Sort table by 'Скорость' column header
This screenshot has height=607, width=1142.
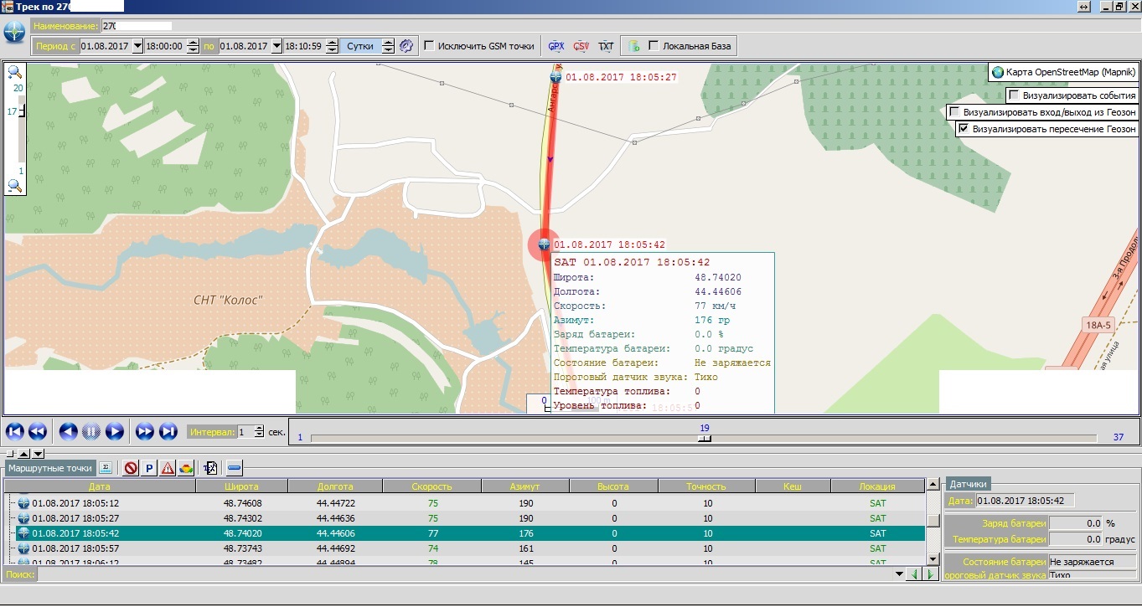431,486
